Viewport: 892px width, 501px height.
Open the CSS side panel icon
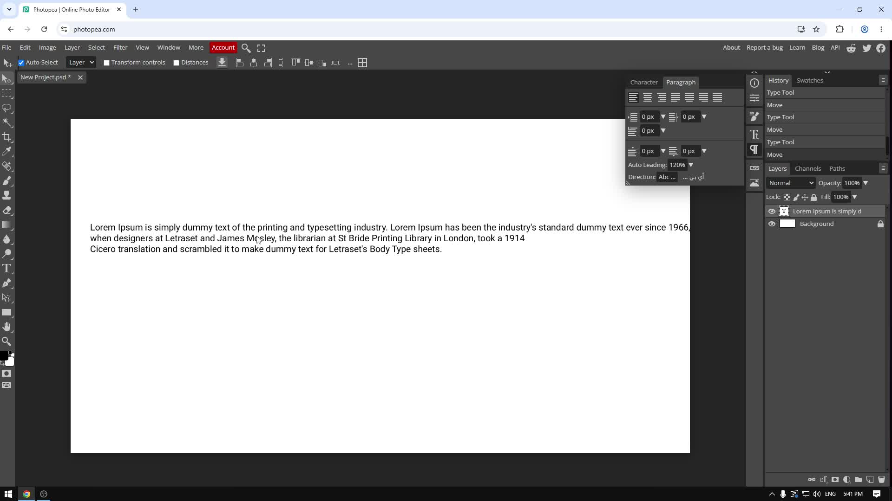click(754, 168)
